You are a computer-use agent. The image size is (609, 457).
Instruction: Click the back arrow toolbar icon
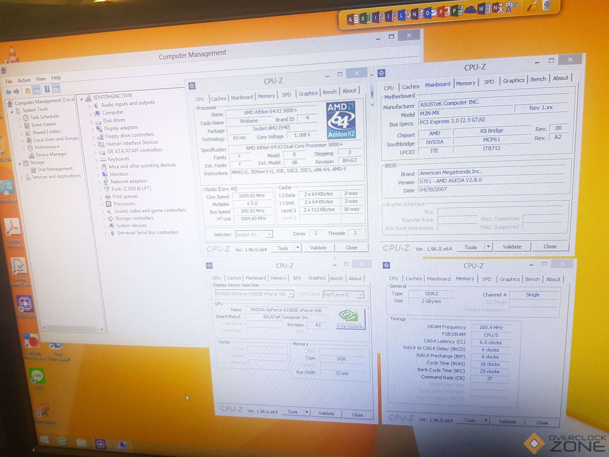pyautogui.click(x=8, y=92)
